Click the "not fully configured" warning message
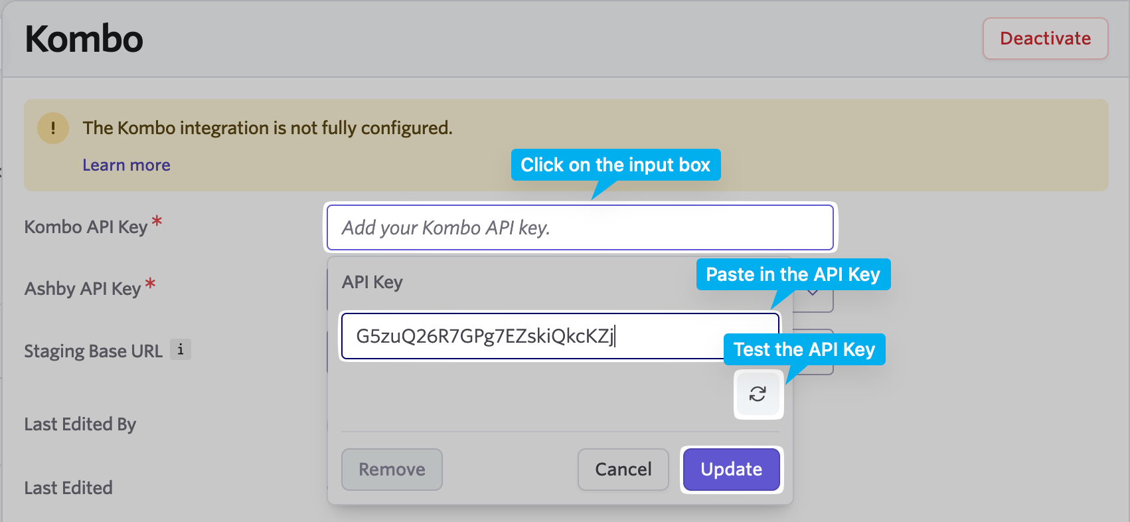Viewport: 1130px width, 522px height. (x=267, y=128)
